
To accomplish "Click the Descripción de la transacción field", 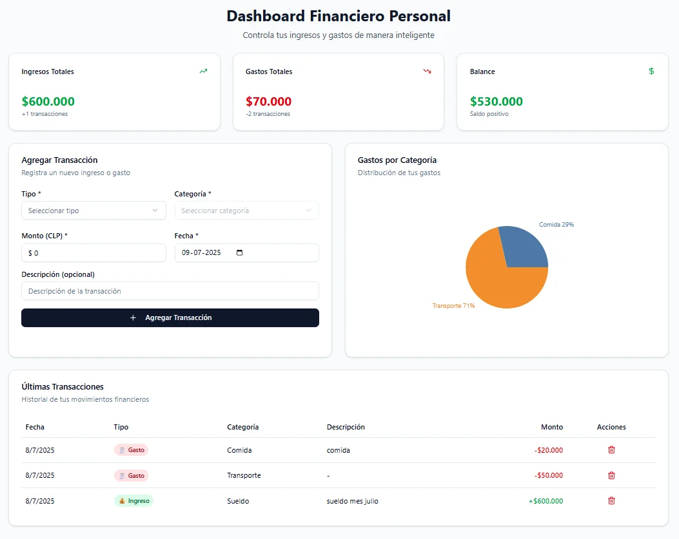I will point(170,290).
